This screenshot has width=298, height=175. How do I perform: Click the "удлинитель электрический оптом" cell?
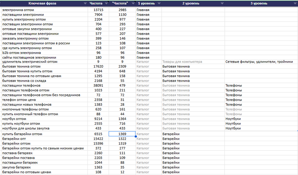(30, 62)
